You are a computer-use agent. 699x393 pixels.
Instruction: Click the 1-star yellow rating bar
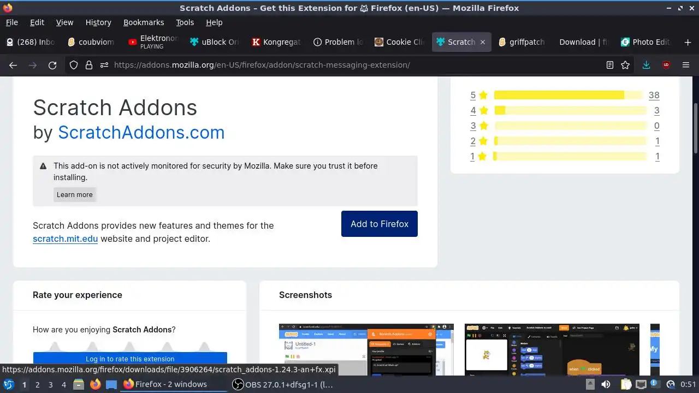570,156
